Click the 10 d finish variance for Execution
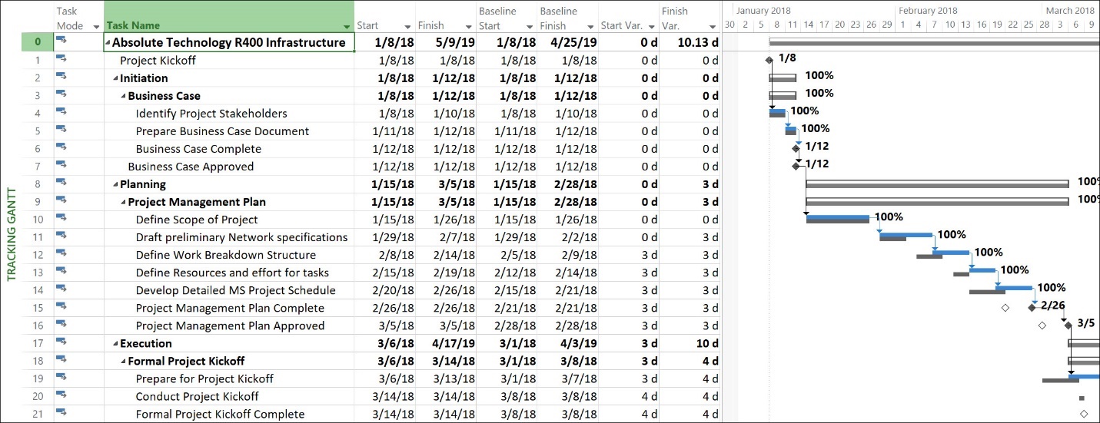Viewport: 1100px width, 423px height. (x=690, y=343)
